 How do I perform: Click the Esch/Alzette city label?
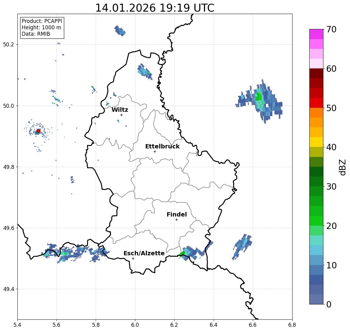[144, 253]
